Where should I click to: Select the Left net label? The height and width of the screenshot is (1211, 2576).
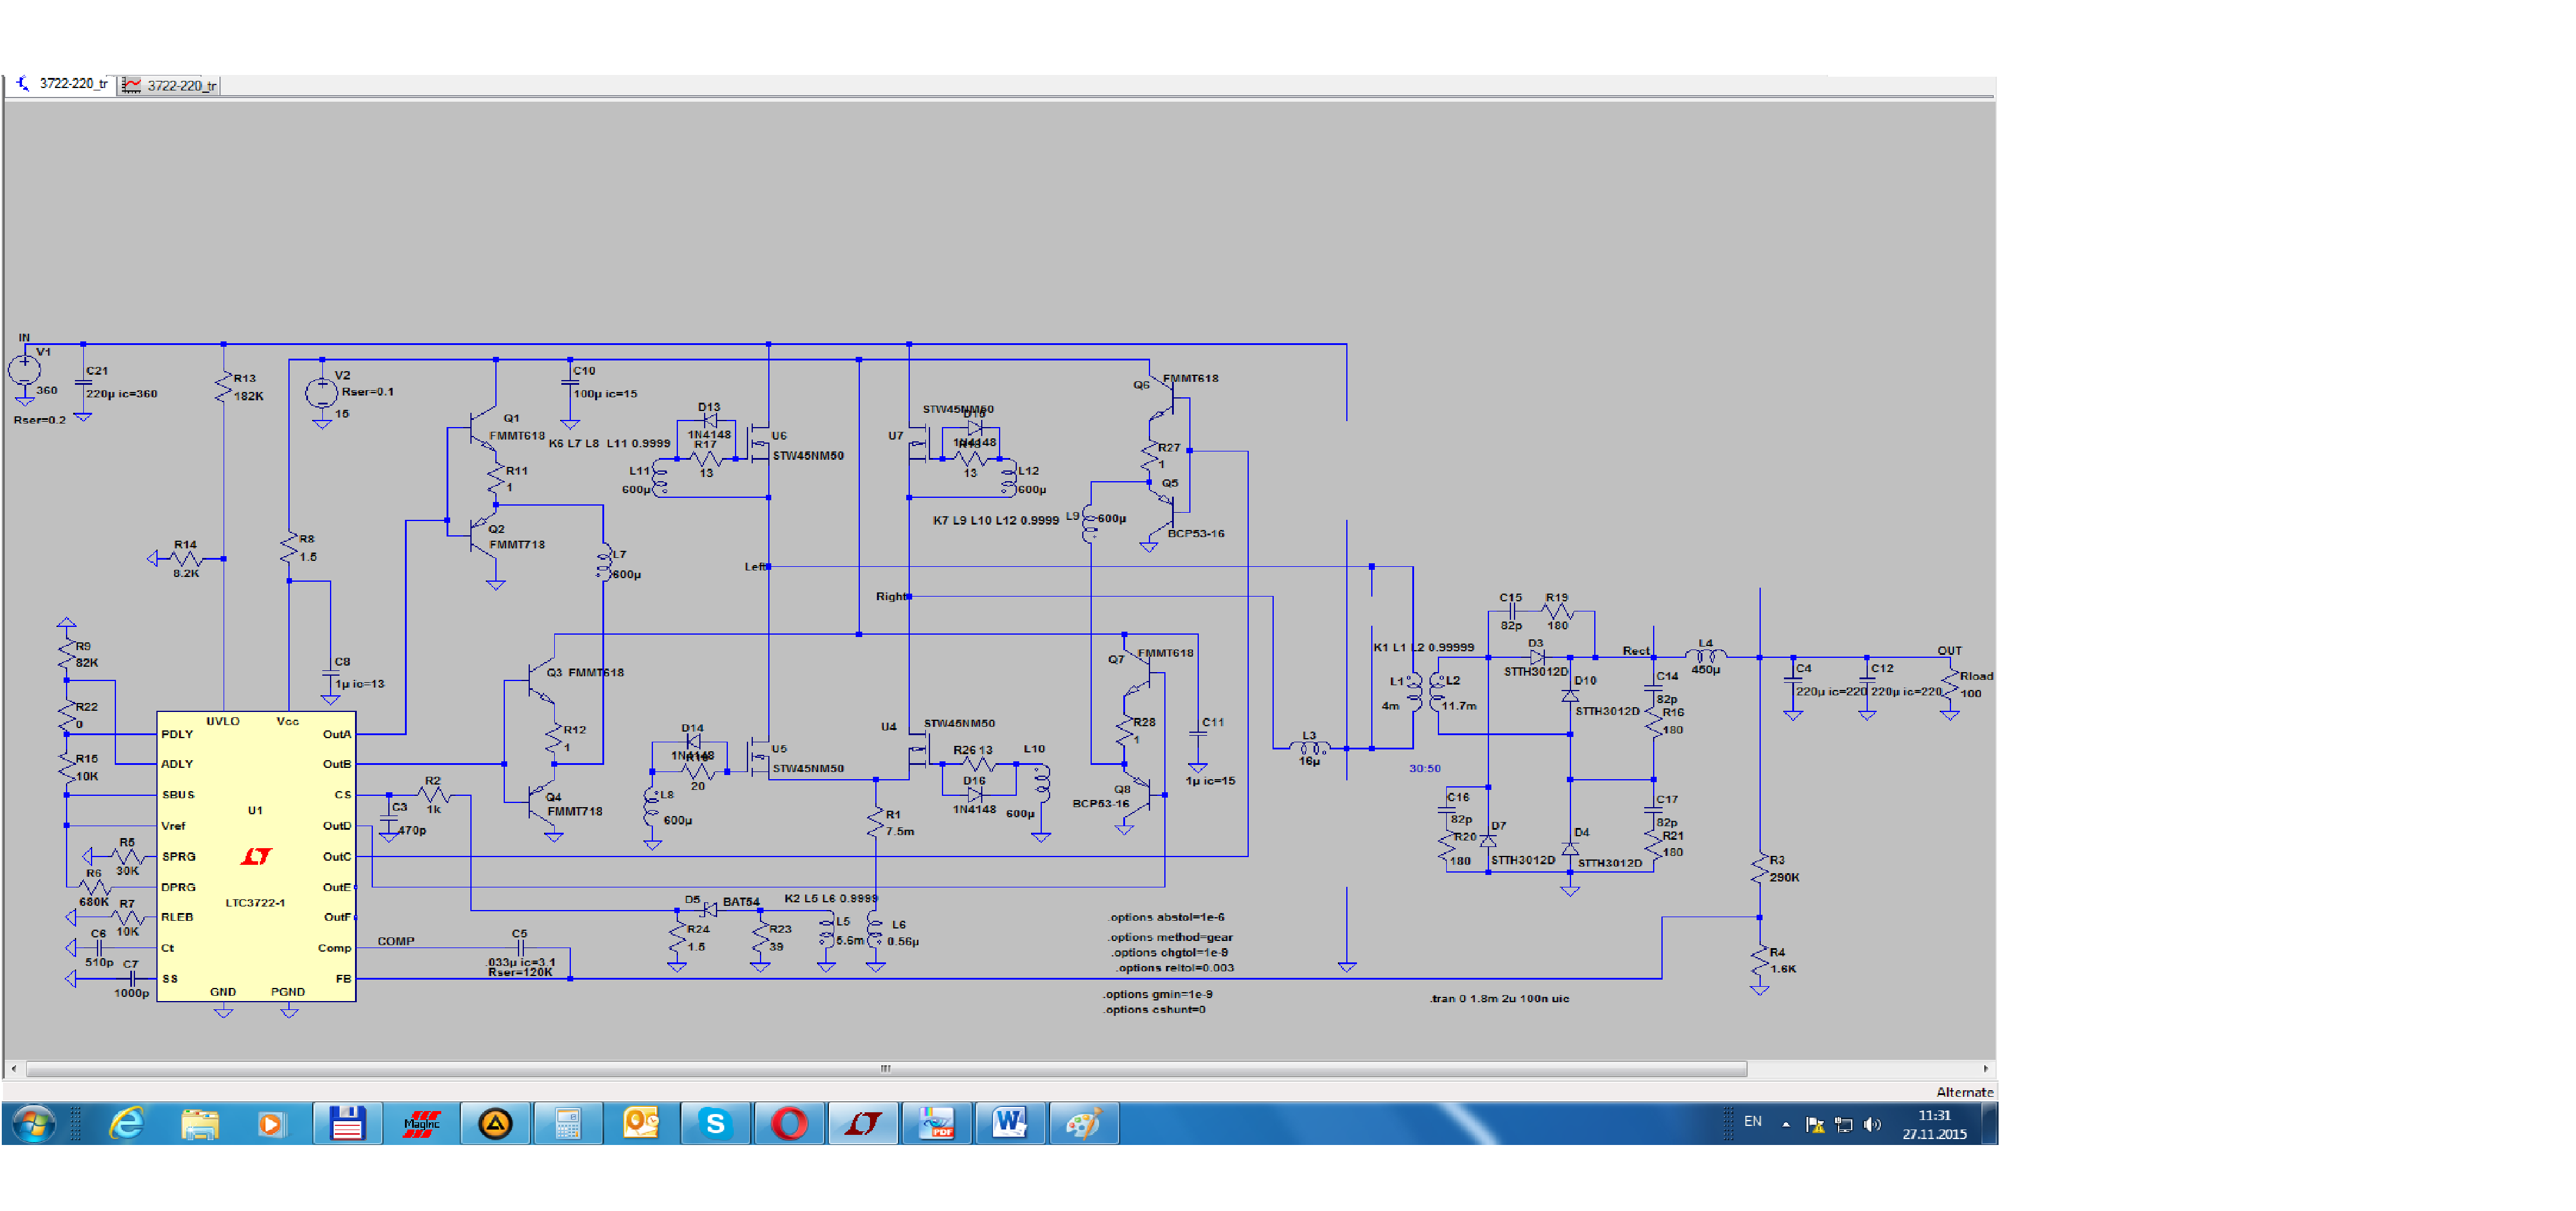pos(754,566)
